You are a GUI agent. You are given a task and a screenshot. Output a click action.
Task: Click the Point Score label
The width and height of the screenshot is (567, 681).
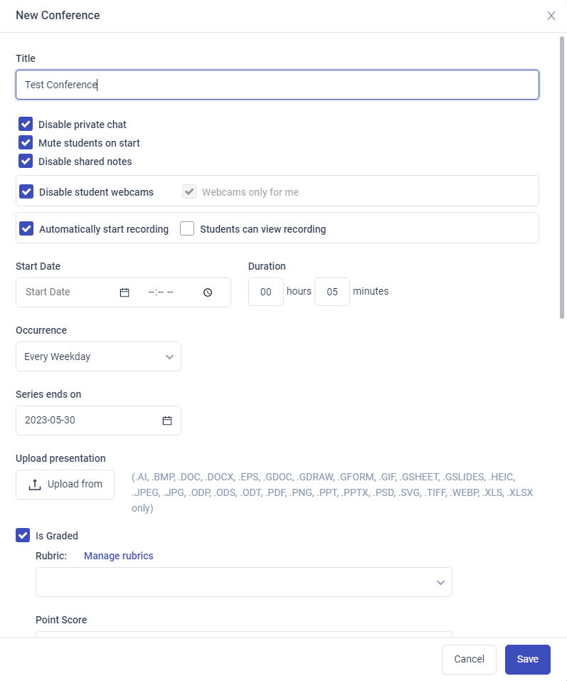[61, 620]
